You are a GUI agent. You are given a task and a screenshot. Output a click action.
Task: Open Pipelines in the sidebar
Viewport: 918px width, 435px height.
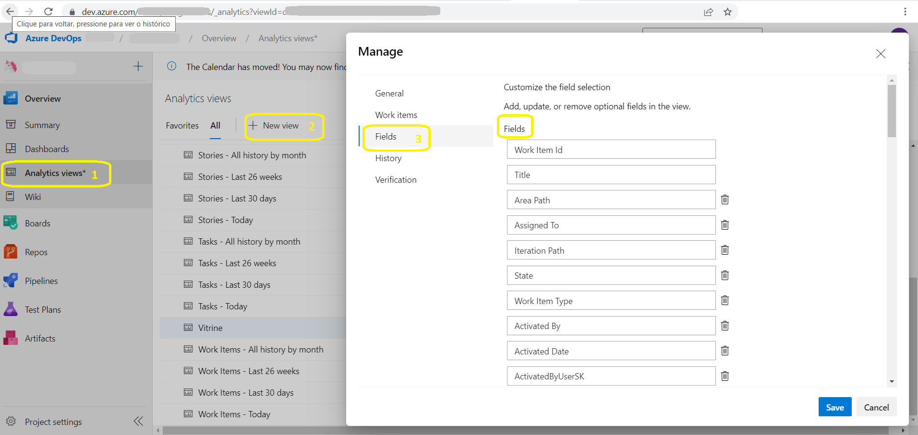[41, 281]
